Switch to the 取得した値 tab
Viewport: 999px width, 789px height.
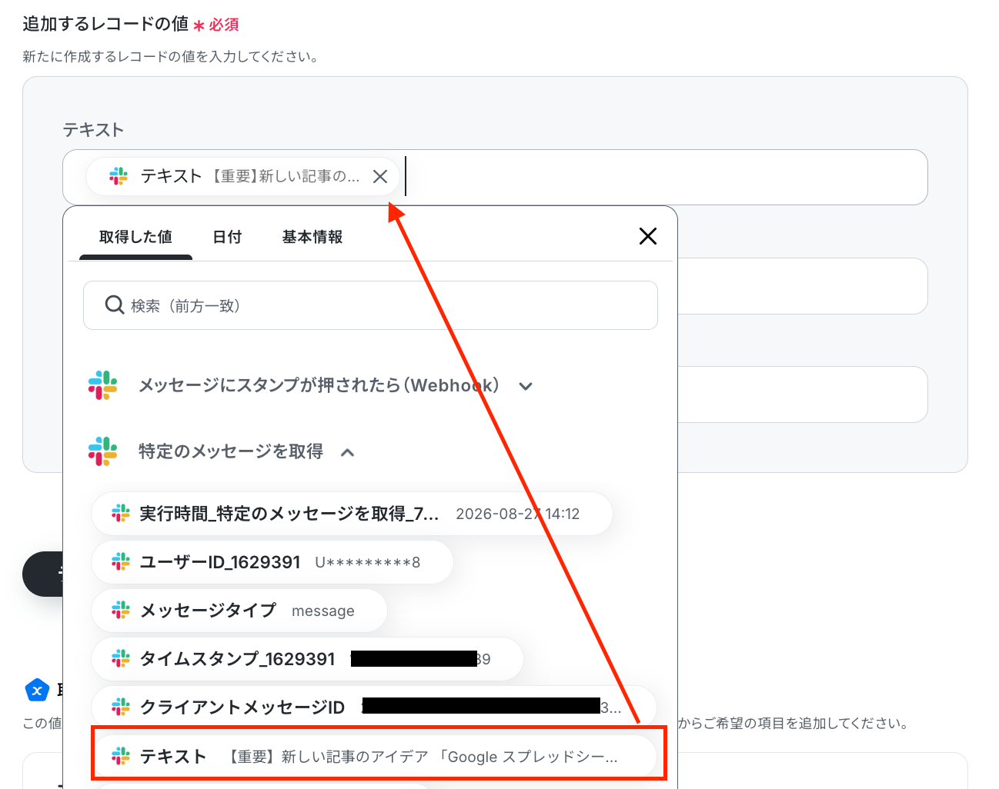pos(135,237)
